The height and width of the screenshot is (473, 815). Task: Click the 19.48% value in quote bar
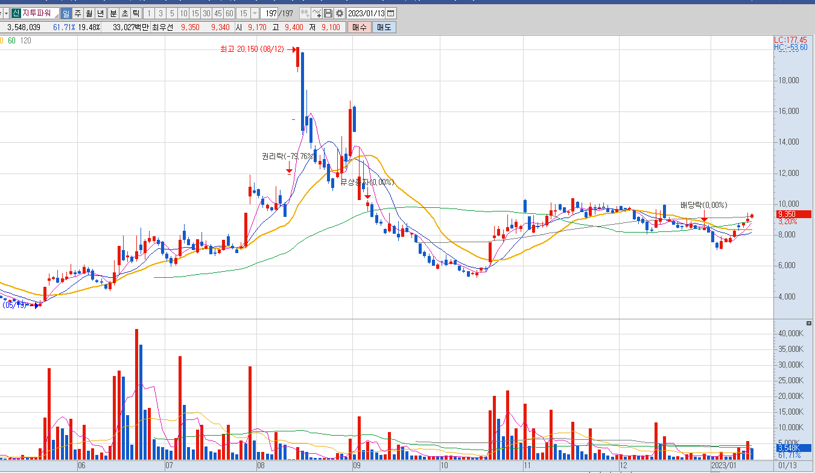89,27
